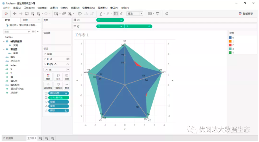Screen dimensions: 259x142
Task: Open the data pane options dropdown arrow
Action: coord(38,32)
